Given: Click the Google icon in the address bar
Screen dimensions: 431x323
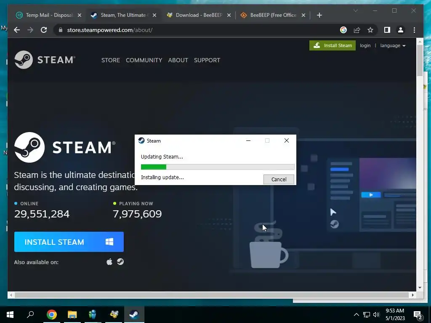Looking at the screenshot, I should [343, 30].
